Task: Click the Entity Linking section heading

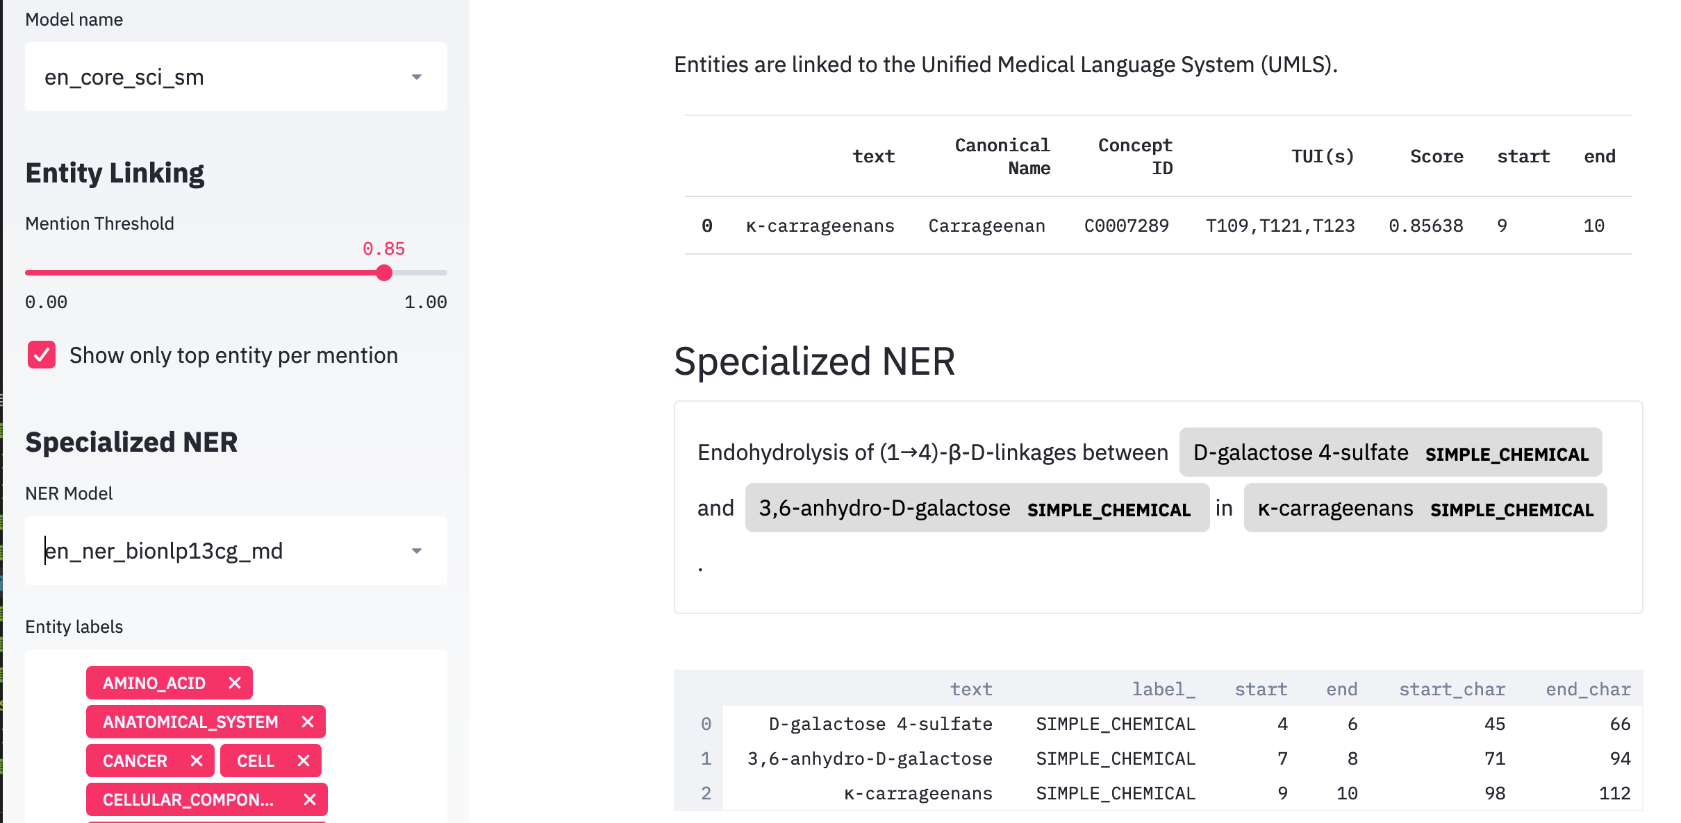Action: click(x=115, y=172)
